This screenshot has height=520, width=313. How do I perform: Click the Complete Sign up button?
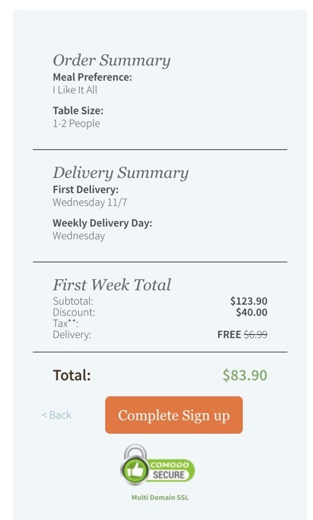pyautogui.click(x=174, y=415)
